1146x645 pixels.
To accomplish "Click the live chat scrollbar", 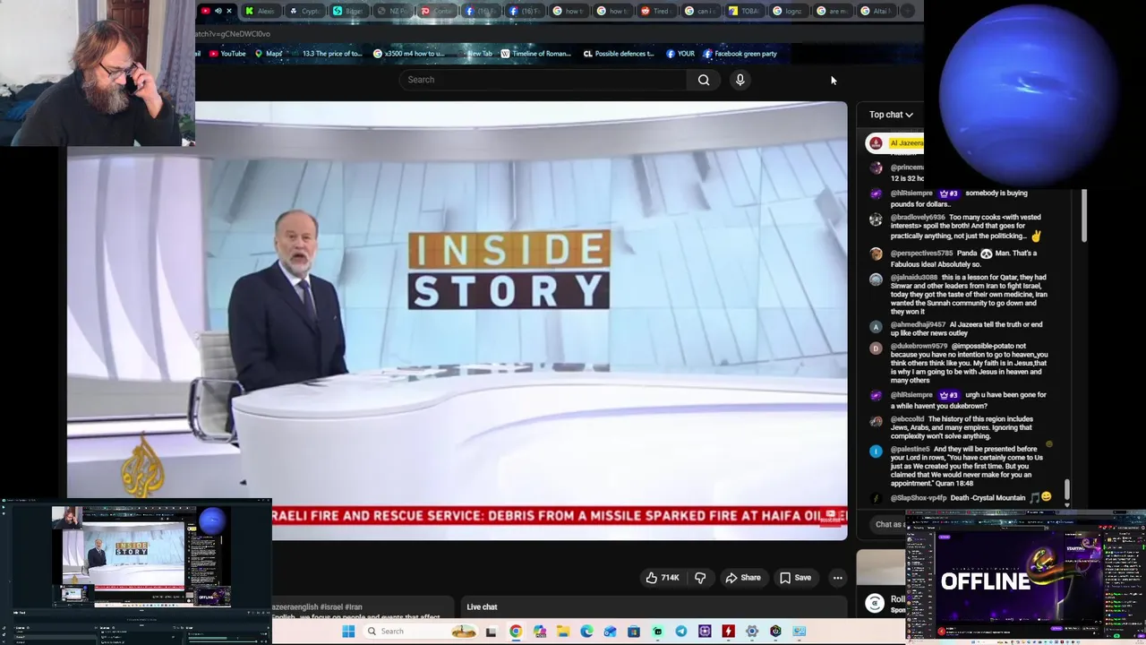I will [x=1067, y=490].
